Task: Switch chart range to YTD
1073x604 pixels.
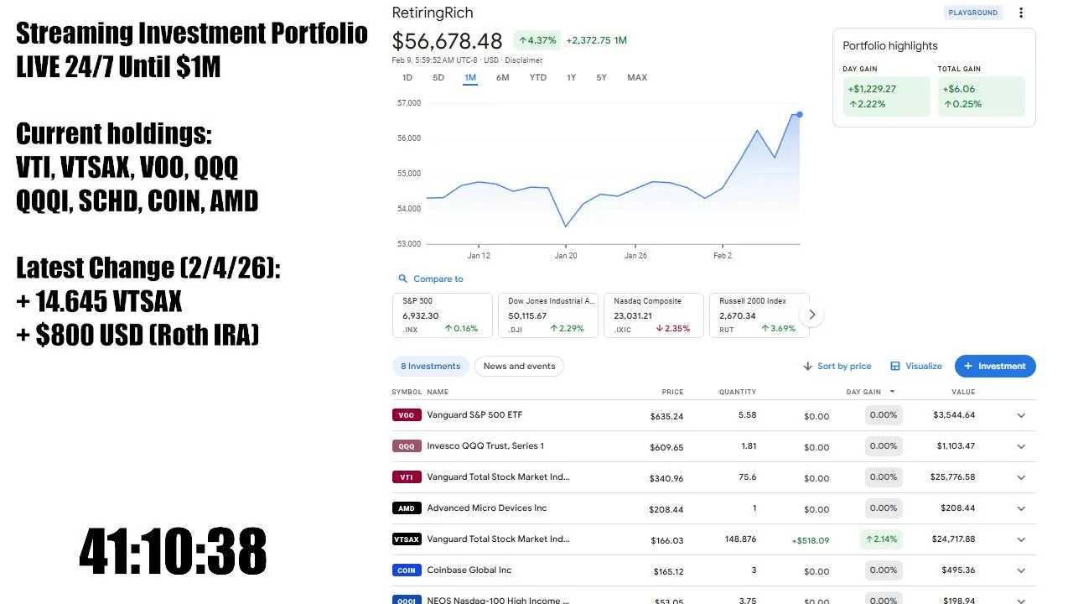Action: [x=537, y=77]
